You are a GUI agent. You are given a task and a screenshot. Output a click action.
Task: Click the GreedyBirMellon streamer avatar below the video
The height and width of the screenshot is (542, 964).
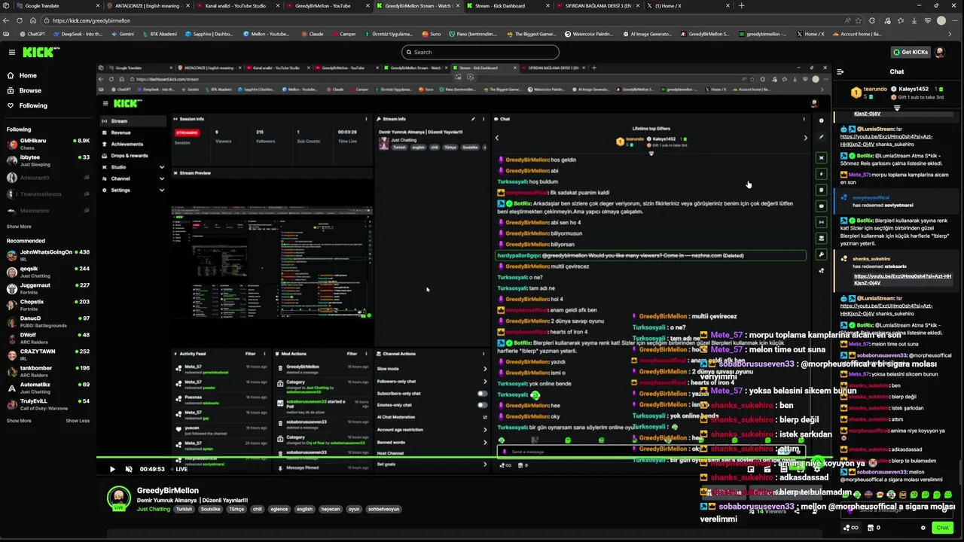click(x=118, y=498)
